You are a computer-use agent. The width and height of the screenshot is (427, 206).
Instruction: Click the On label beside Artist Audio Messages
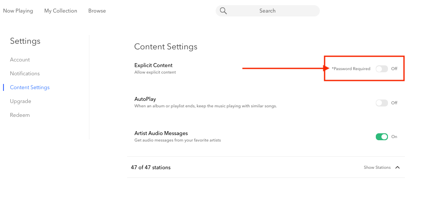coord(394,137)
